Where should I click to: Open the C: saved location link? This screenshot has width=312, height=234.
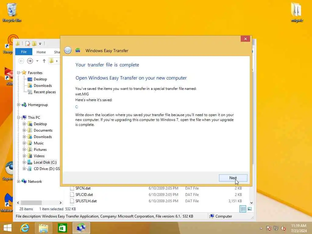76,107
